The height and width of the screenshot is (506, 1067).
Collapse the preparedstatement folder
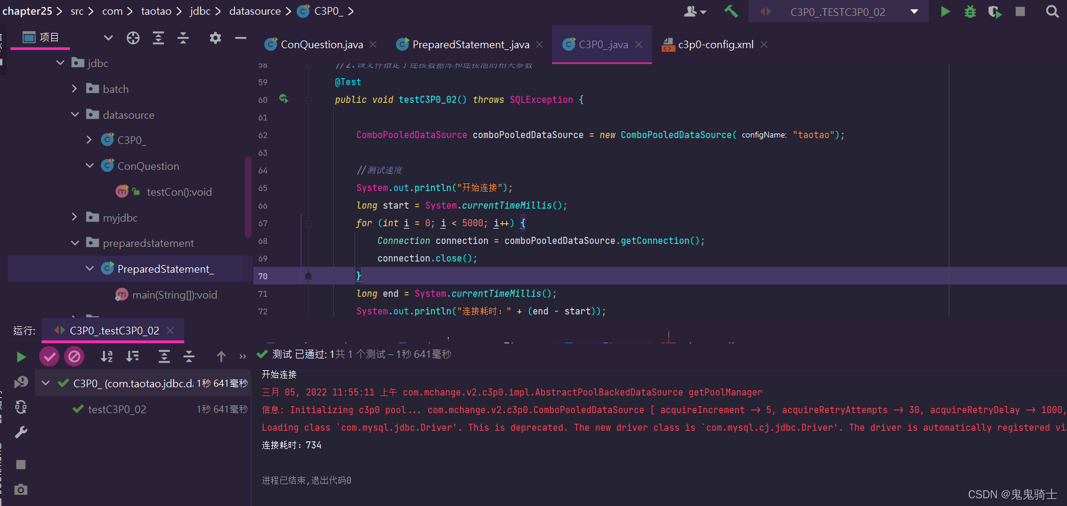75,243
